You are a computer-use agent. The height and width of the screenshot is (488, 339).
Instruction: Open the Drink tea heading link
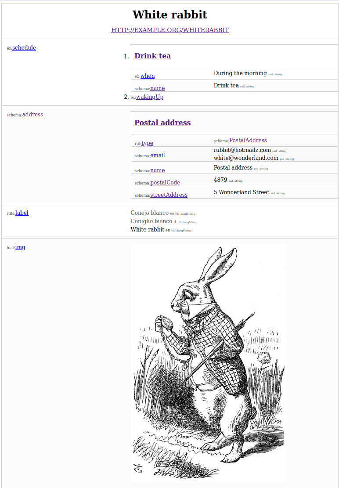pyautogui.click(x=153, y=56)
